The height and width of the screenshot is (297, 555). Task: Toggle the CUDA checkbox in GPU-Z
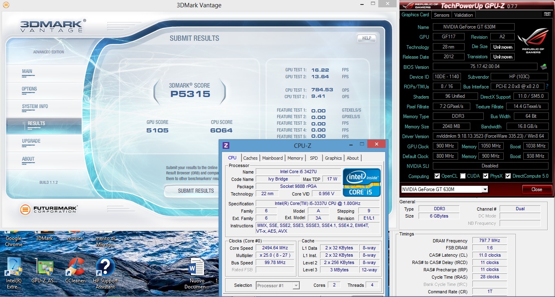tap(463, 176)
